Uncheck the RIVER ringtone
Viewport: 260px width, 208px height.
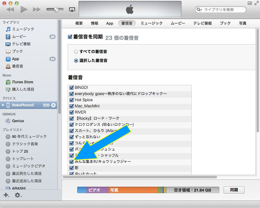tap(71, 112)
